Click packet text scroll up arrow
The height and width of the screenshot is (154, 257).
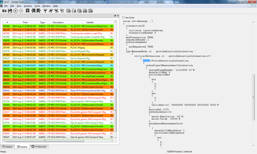tap(254, 22)
